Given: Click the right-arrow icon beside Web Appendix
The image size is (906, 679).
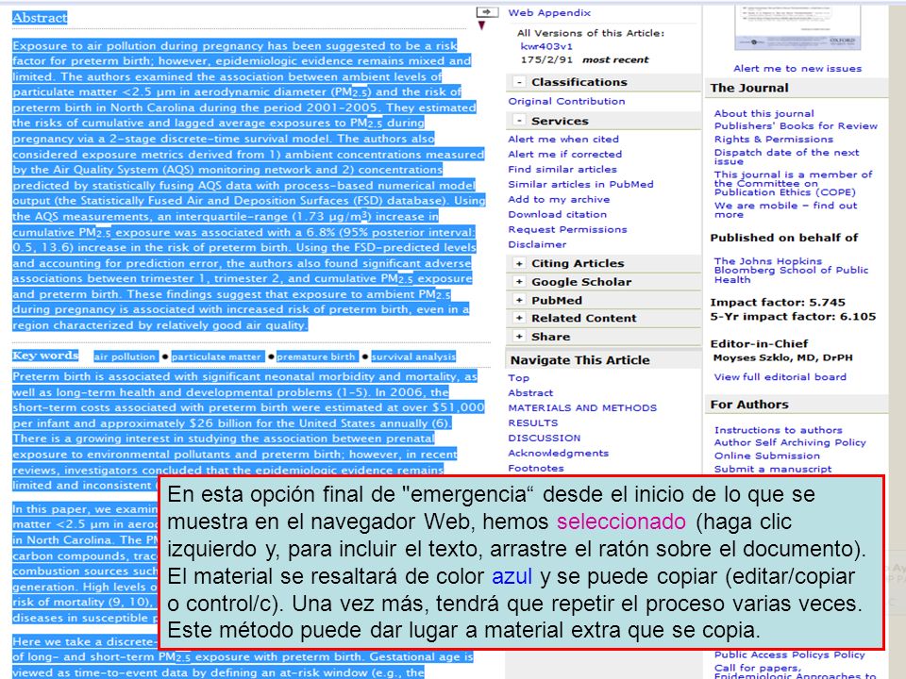Looking at the screenshot, I should click(x=487, y=12).
